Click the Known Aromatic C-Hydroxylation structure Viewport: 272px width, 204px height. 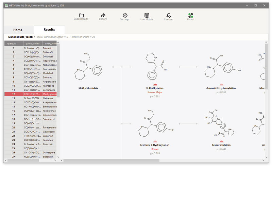click(156, 123)
